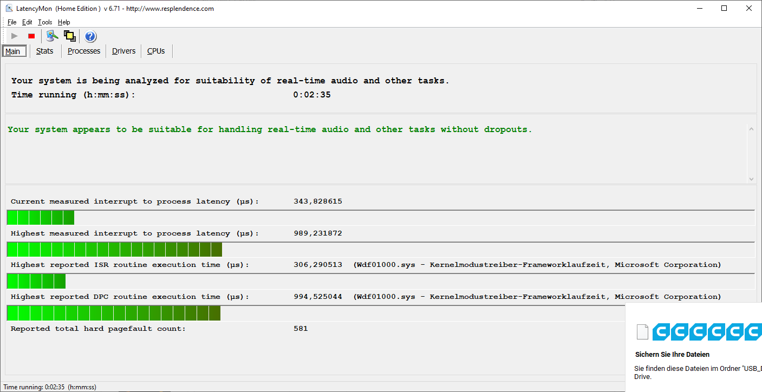Click DPC execution time value 994,525044

click(x=318, y=297)
